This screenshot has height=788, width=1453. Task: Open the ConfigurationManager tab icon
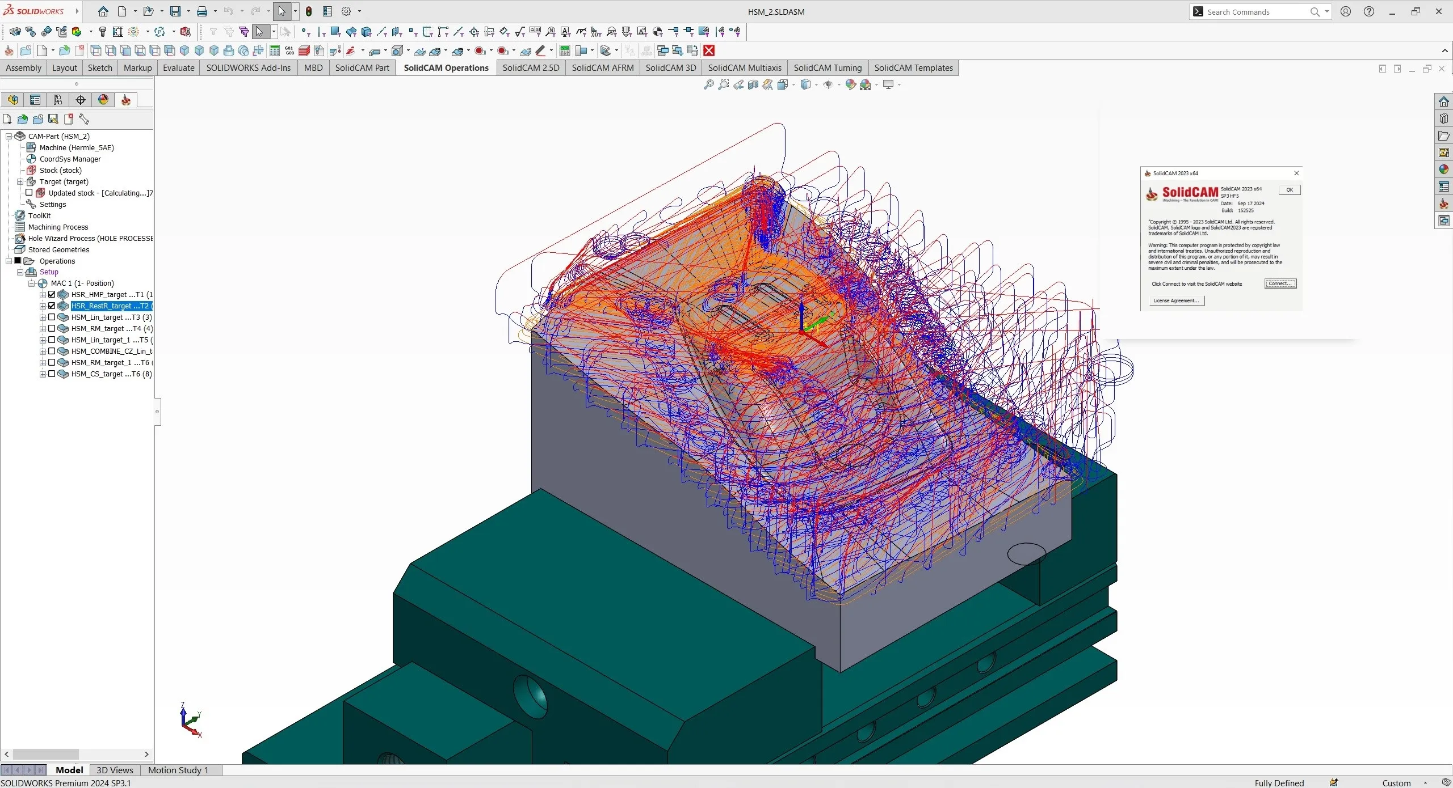tap(58, 100)
